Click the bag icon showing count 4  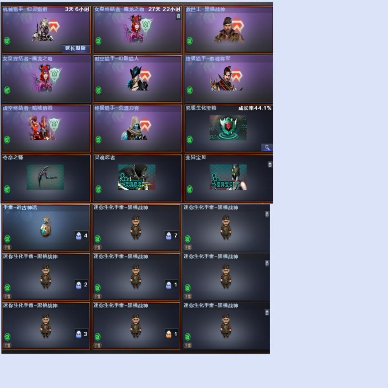[79, 236]
